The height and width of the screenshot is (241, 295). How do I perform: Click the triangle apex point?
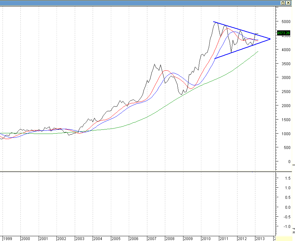(x=270, y=39)
